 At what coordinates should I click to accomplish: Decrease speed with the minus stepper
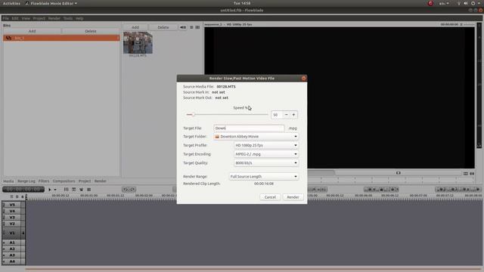[286, 115]
